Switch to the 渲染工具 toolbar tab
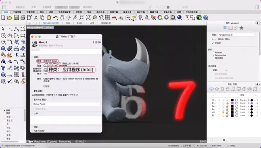The image size is (261, 148). [167, 12]
